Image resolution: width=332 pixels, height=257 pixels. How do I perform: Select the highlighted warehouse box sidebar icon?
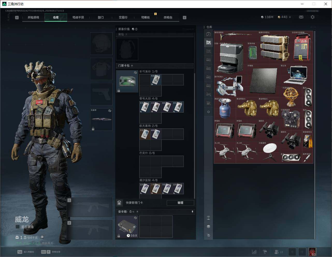tap(208, 42)
